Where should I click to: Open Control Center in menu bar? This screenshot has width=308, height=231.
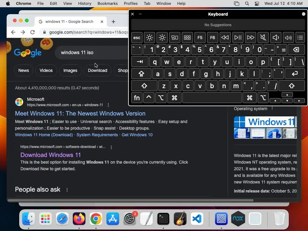pos(257,4)
